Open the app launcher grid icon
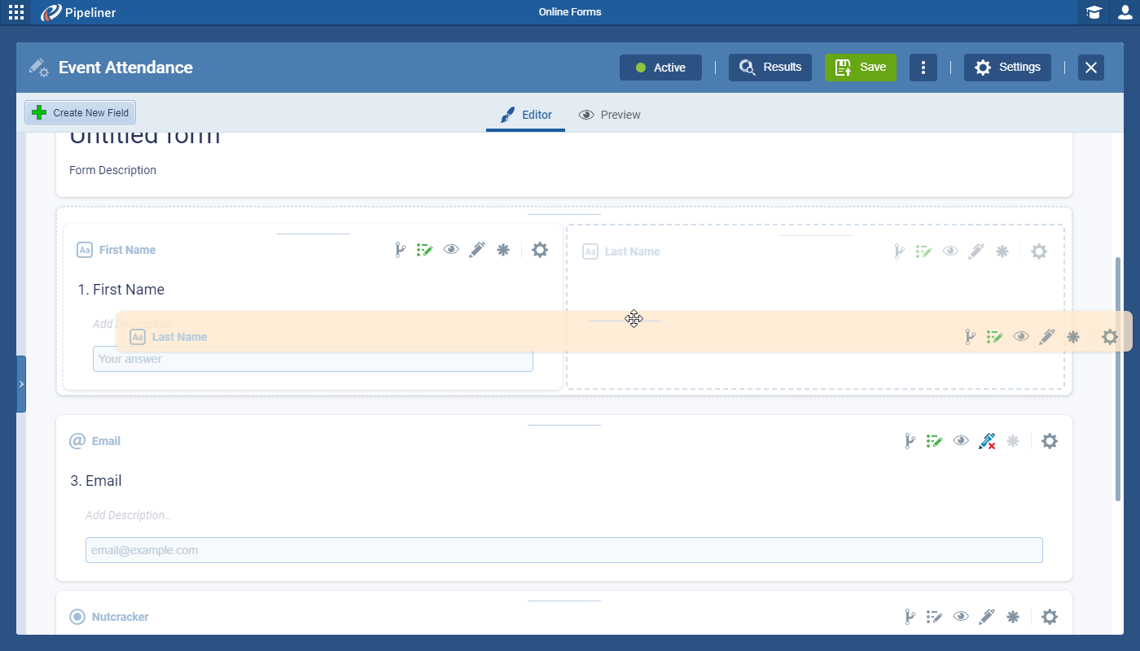The image size is (1140, 651). (15, 12)
